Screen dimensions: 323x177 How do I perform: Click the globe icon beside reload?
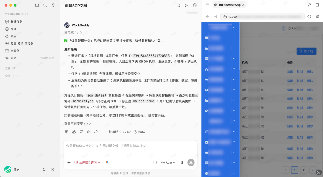(x=317, y=16)
